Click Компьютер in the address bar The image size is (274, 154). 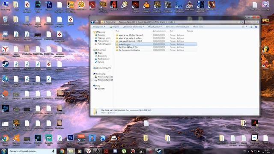click(x=111, y=22)
